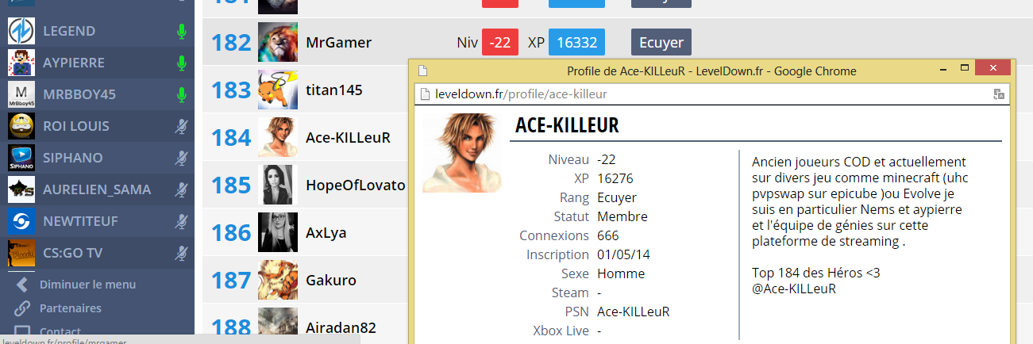Select the AYPIERRE channel name
The width and height of the screenshot is (1033, 344).
[74, 63]
